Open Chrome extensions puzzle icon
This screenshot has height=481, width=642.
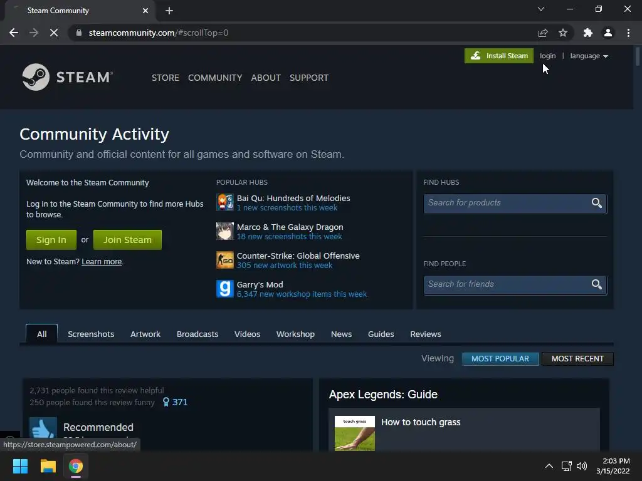coord(588,33)
